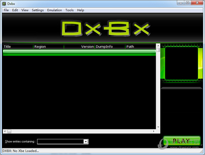Open the Tools menu
The height and width of the screenshot is (155, 205).
(x=69, y=10)
